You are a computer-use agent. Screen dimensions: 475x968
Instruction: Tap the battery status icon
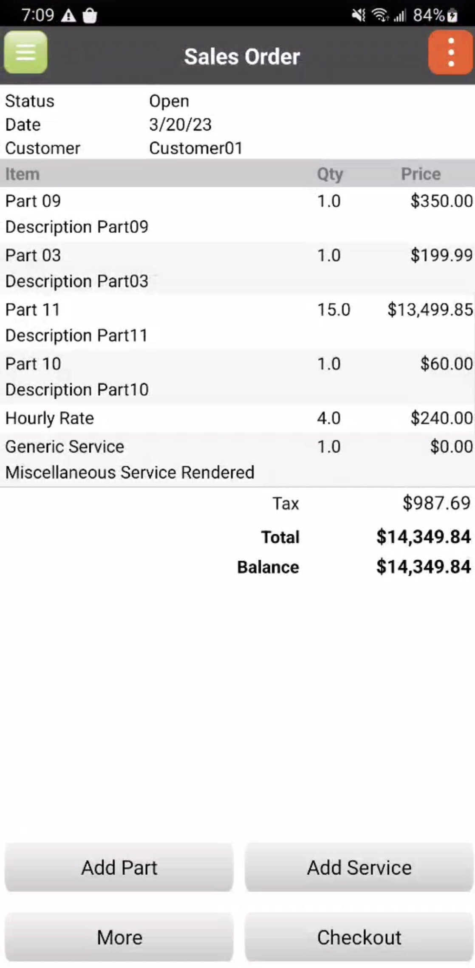click(x=452, y=16)
